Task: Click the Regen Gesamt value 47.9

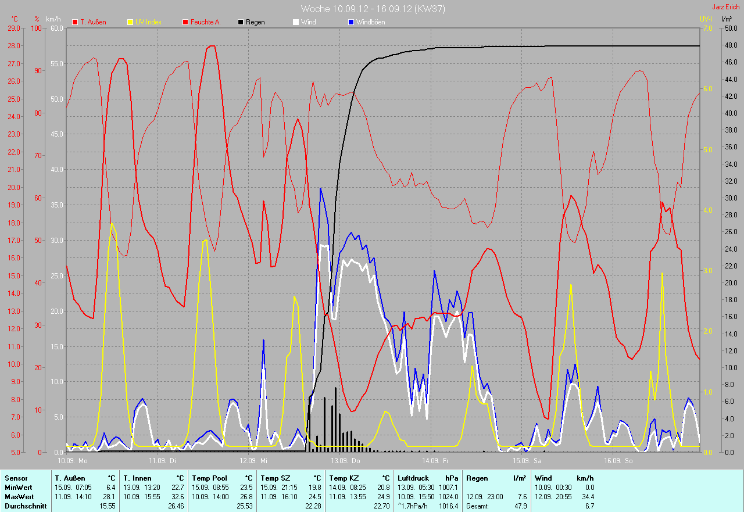Action: [x=520, y=506]
